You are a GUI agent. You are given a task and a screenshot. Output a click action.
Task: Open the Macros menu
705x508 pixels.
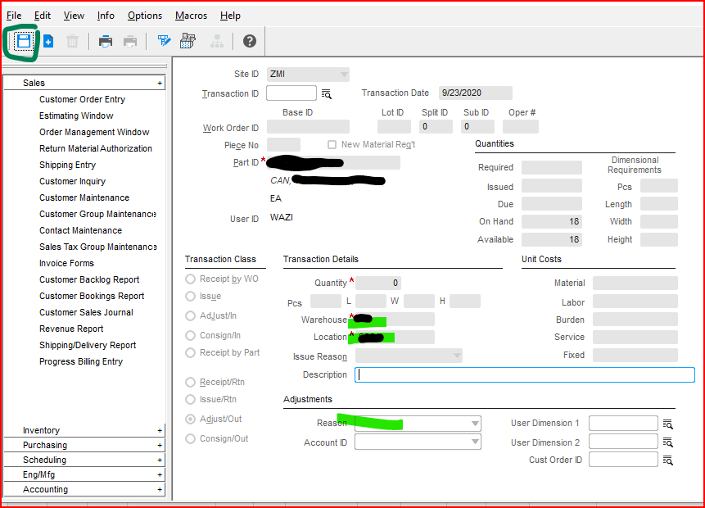[191, 16]
